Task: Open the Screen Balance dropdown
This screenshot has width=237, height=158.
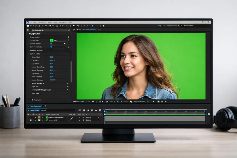Action: pos(64,44)
